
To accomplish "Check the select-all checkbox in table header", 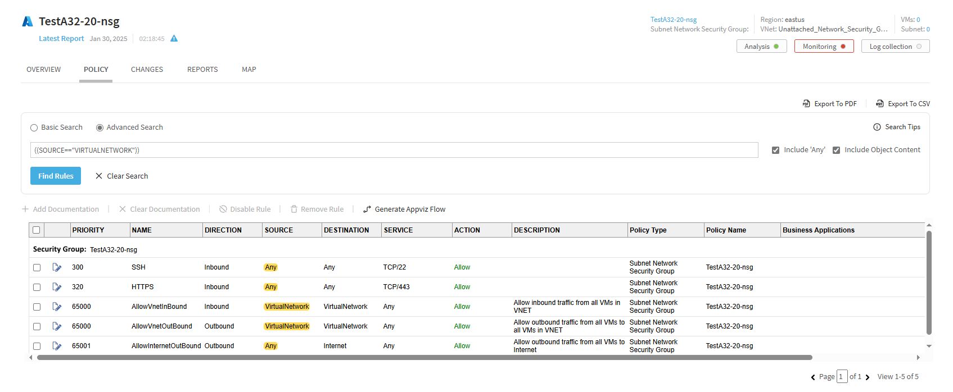I will [37, 230].
